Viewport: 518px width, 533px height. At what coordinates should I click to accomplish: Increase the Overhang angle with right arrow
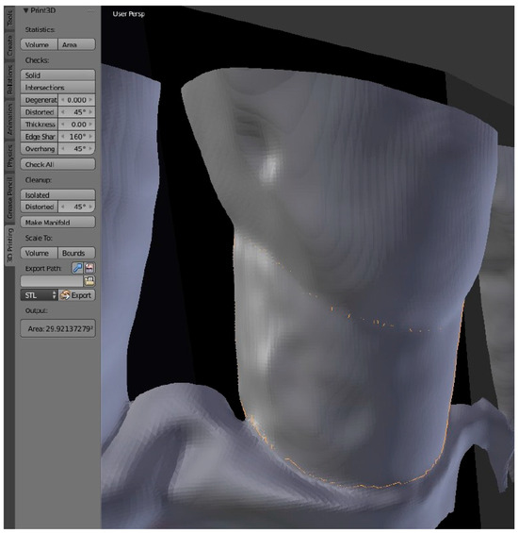(x=90, y=148)
